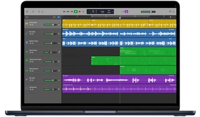Select the SoCal (Kyle) drummer track icon

[27, 24]
